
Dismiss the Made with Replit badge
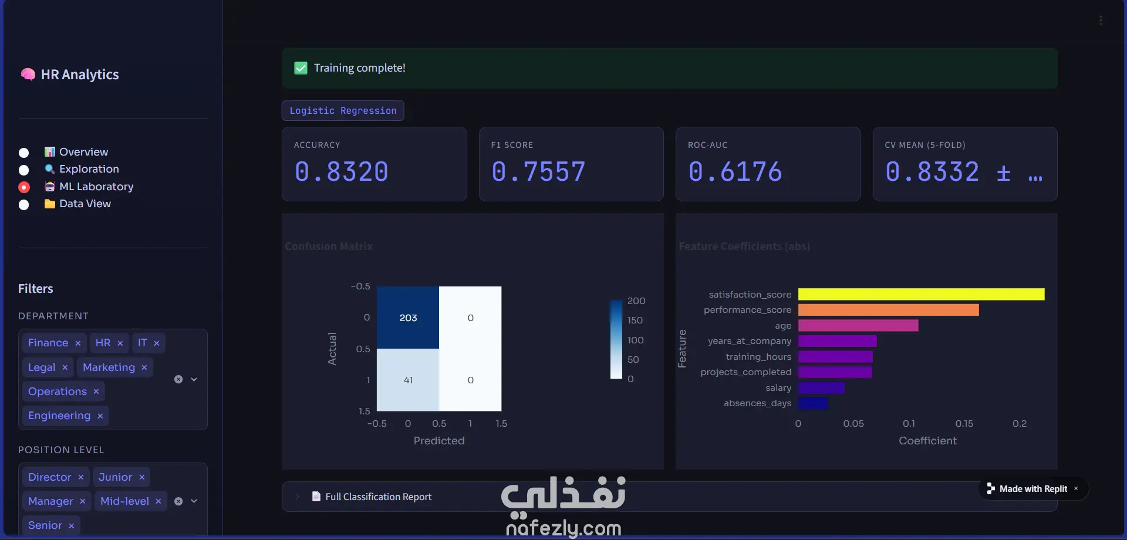[1076, 488]
